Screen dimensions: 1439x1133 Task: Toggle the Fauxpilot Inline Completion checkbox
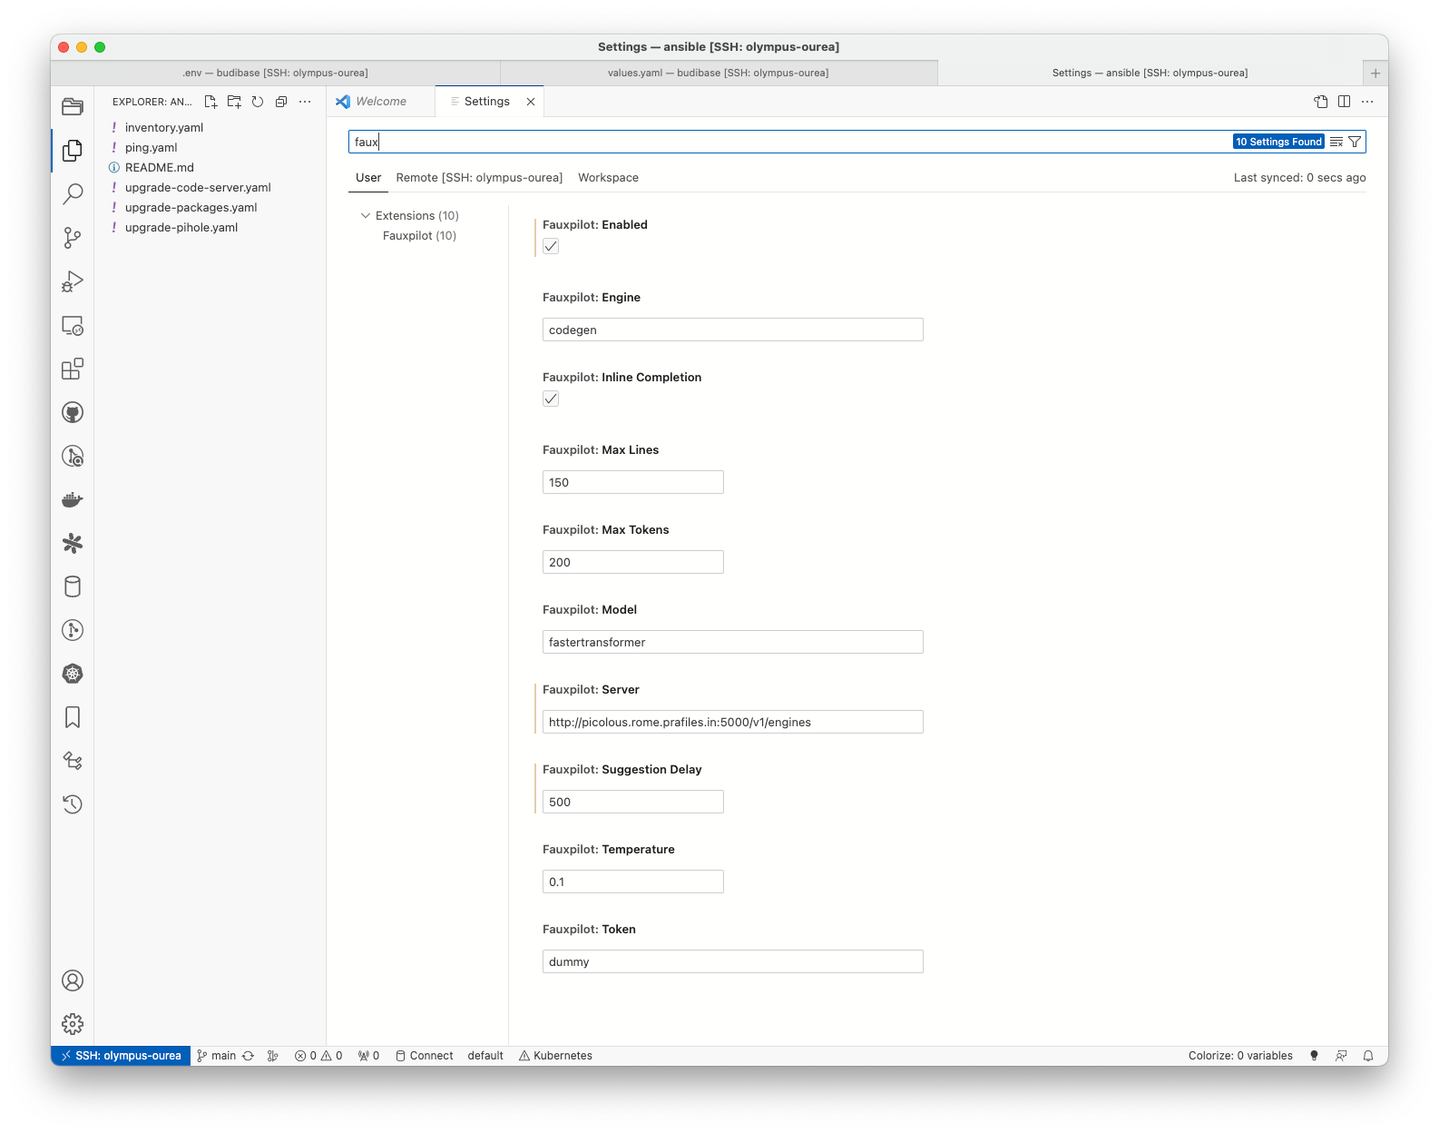[x=551, y=399]
